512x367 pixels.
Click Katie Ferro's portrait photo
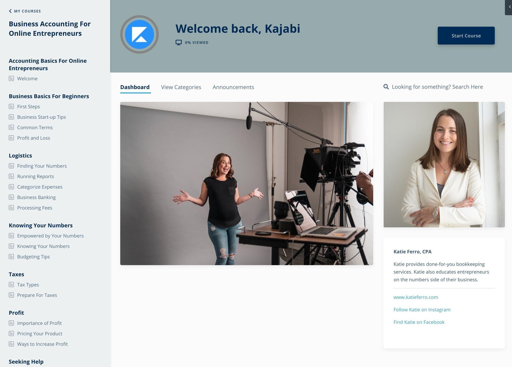444,165
